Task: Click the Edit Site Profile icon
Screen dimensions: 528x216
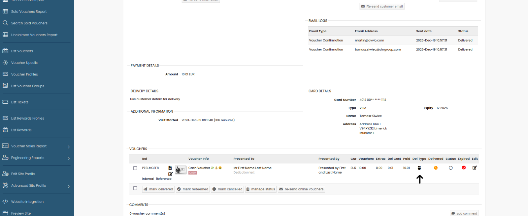Action: 5,174
